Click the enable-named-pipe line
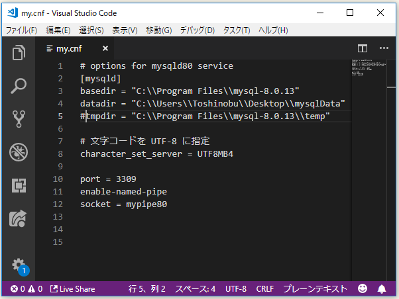The height and width of the screenshot is (299, 399). tap(123, 192)
